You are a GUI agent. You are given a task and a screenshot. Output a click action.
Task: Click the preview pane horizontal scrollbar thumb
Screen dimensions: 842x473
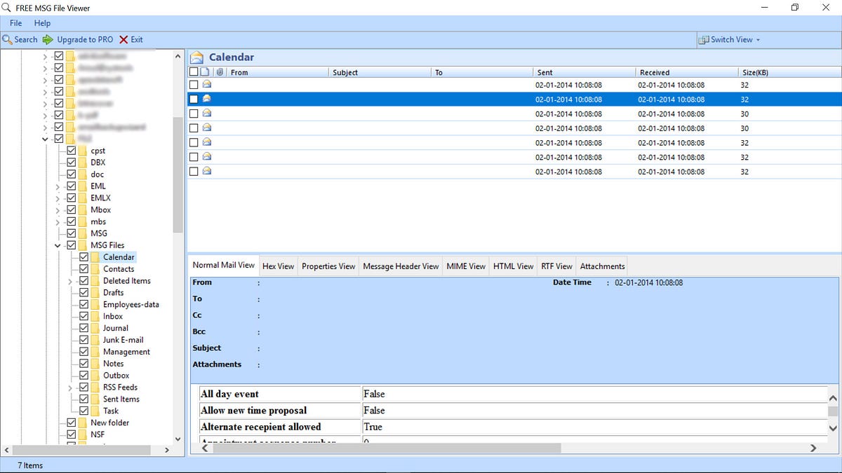pyautogui.click(x=387, y=448)
